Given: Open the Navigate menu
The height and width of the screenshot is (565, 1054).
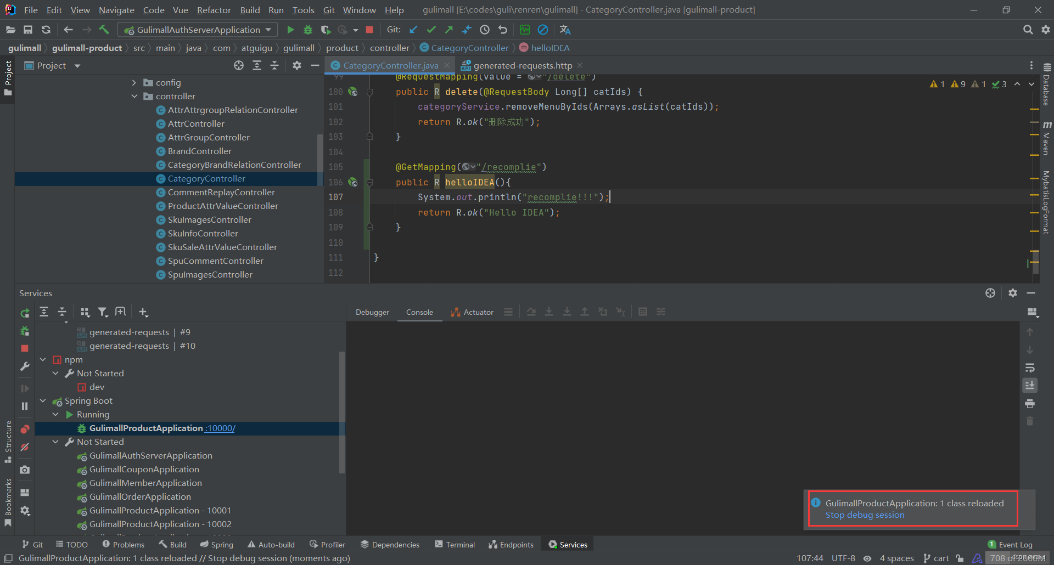Looking at the screenshot, I should pos(116,10).
